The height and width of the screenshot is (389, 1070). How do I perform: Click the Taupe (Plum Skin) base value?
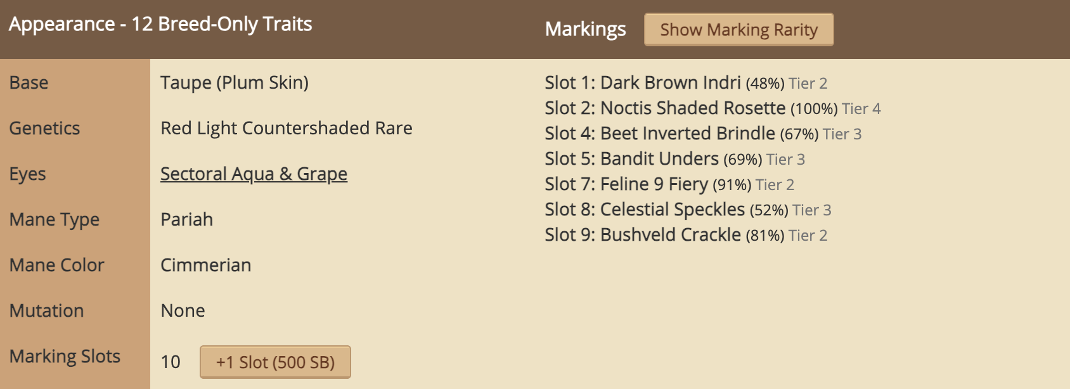pos(235,83)
